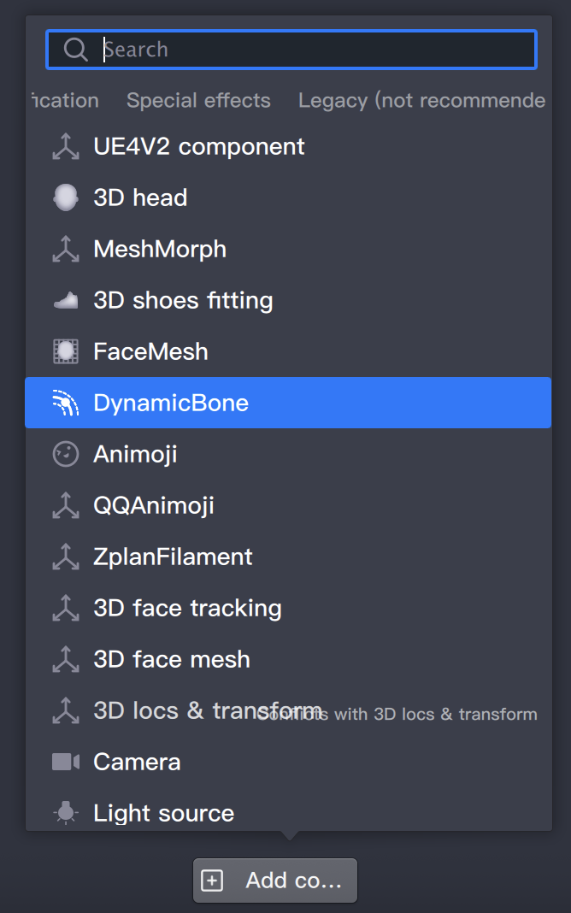Image resolution: width=571 pixels, height=913 pixels.
Task: Add the ZplanFilament component
Action: tap(173, 557)
